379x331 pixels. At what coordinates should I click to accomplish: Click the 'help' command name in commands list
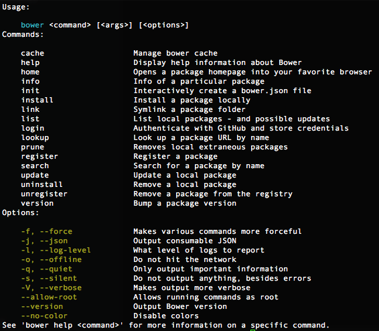30,63
